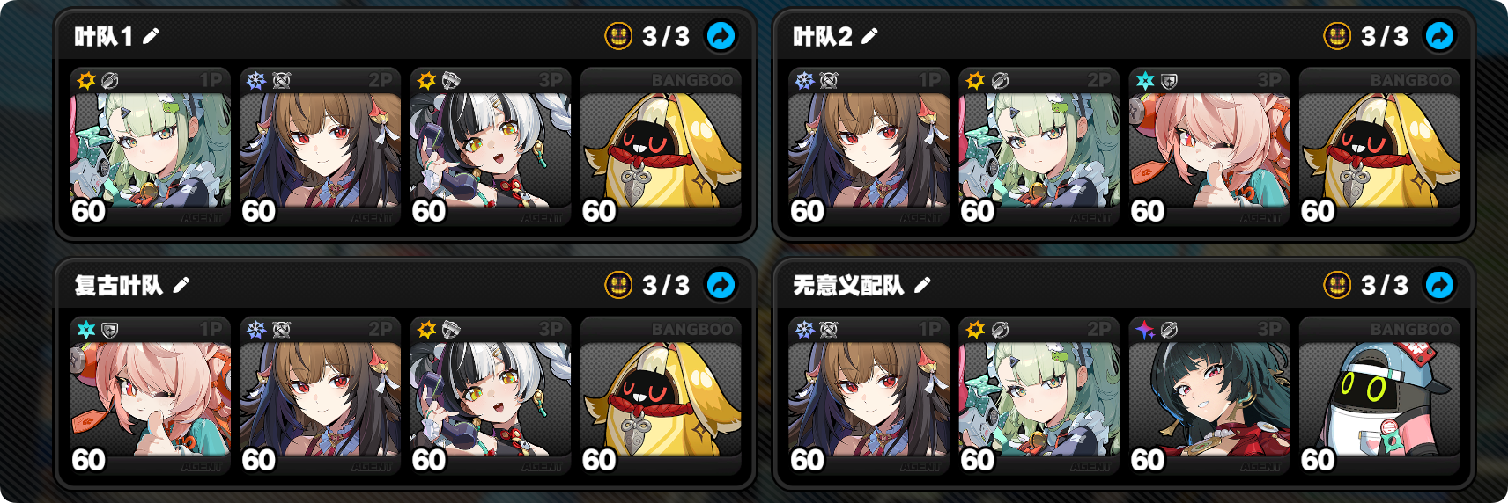Select the 1P green-haired agent in 叶队1
The width and height of the screenshot is (1508, 503).
(x=151, y=147)
